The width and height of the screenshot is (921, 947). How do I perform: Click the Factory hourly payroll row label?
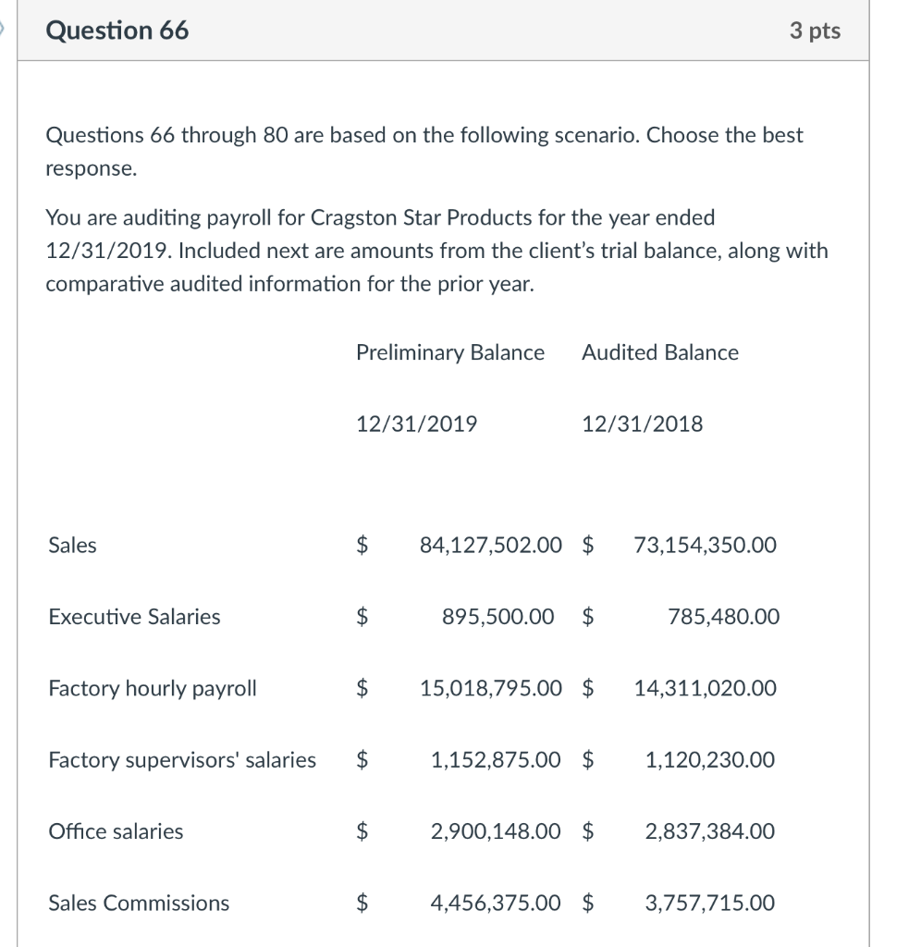(153, 688)
